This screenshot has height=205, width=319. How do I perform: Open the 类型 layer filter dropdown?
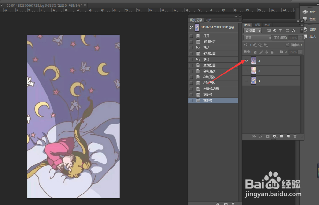252,31
